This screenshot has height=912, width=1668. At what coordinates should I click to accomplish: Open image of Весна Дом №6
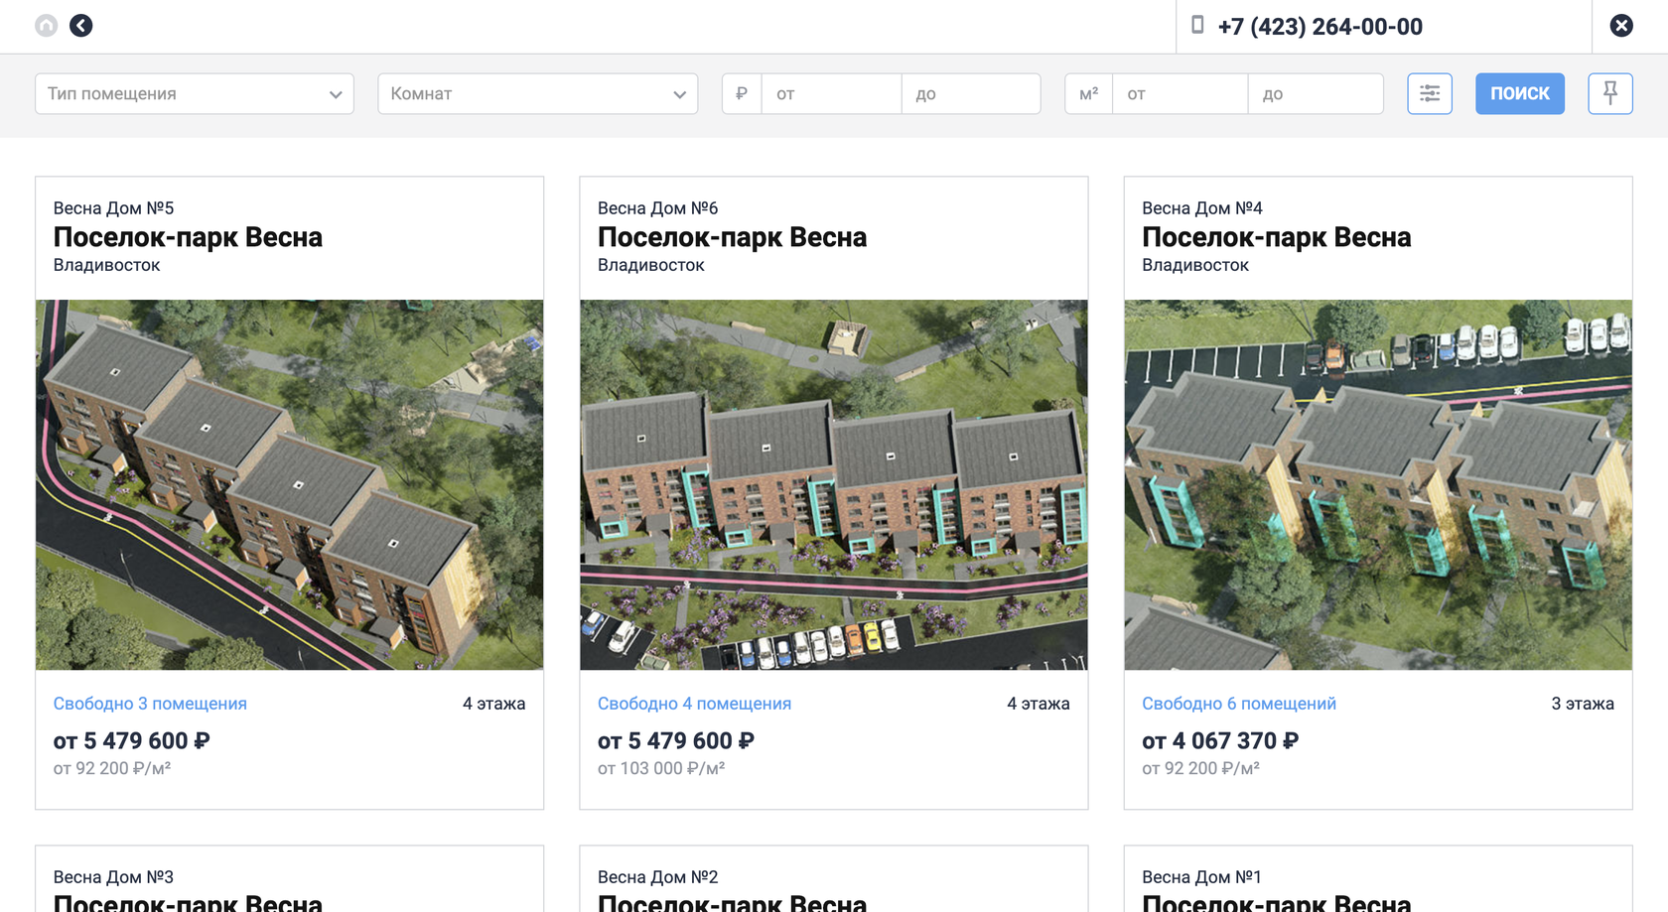834,485
